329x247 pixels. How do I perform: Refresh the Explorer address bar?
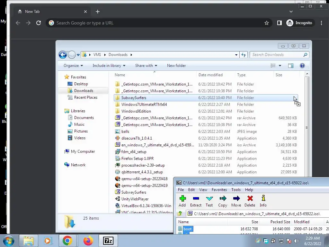click(x=244, y=55)
